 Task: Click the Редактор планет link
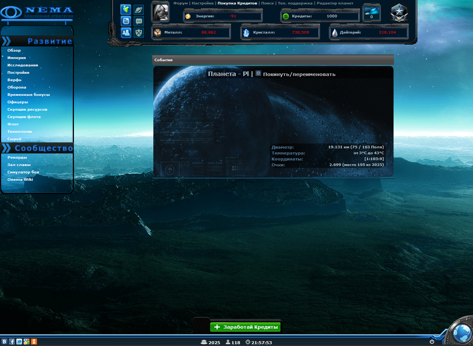coord(335,3)
